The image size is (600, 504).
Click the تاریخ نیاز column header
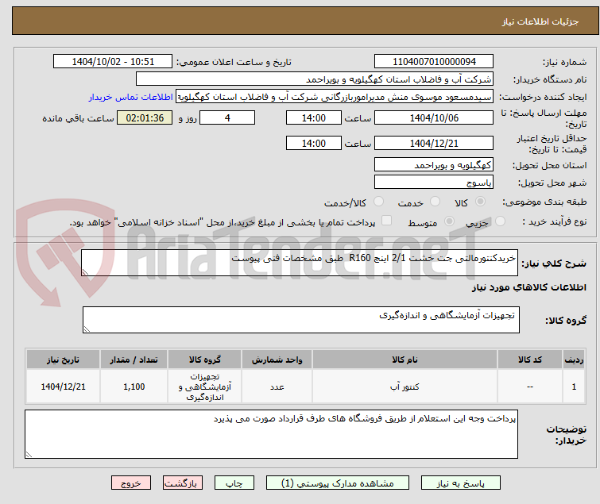[x=63, y=360]
